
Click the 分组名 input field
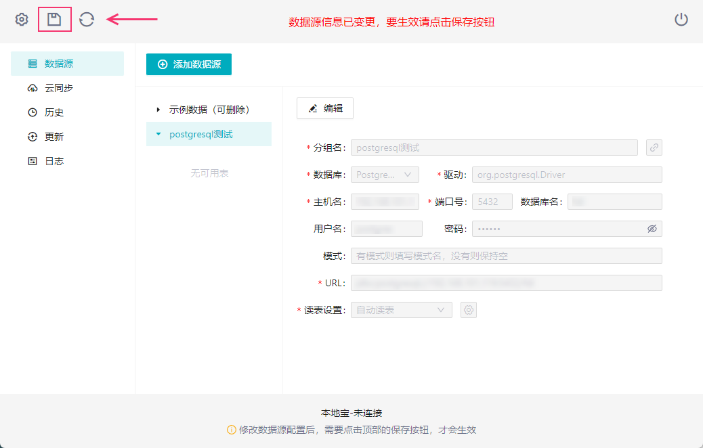point(494,148)
